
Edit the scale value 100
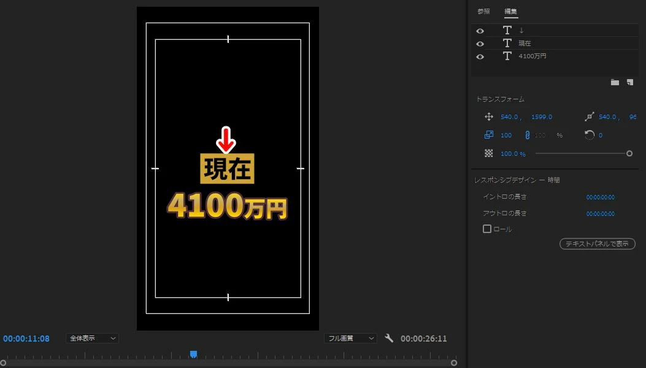pos(506,135)
